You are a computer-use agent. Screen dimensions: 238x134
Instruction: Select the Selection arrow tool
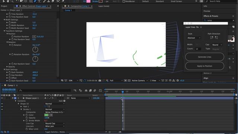4,1
